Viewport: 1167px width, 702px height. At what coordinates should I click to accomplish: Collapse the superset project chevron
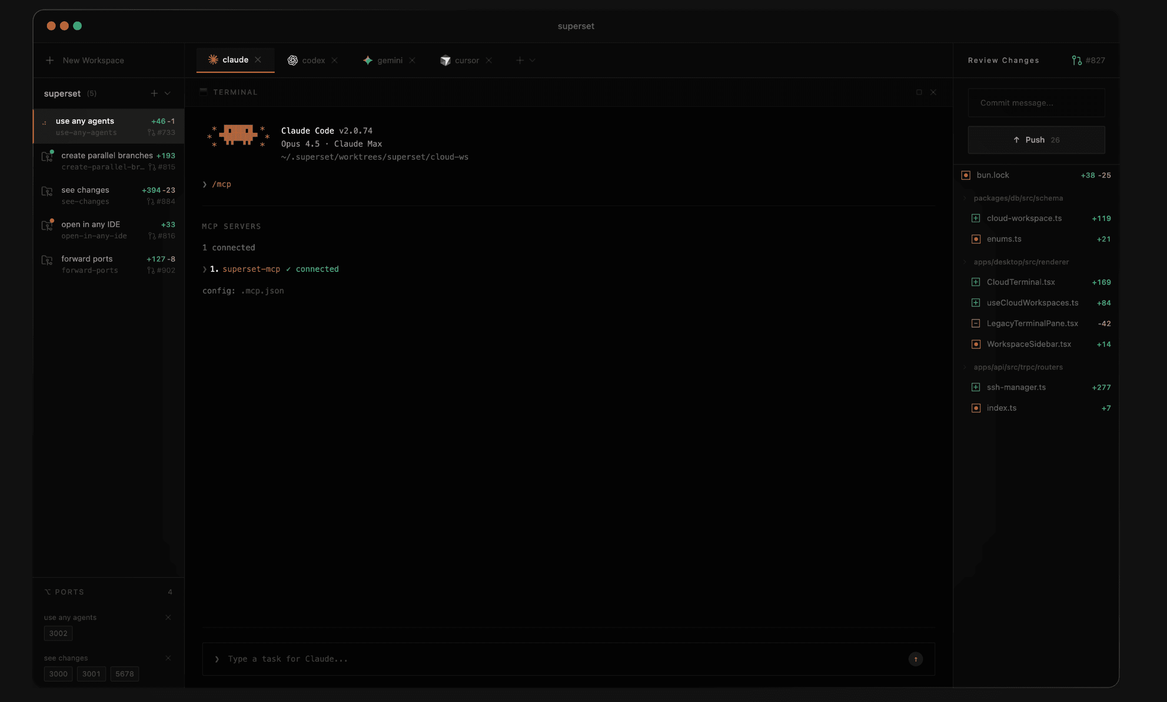point(167,94)
